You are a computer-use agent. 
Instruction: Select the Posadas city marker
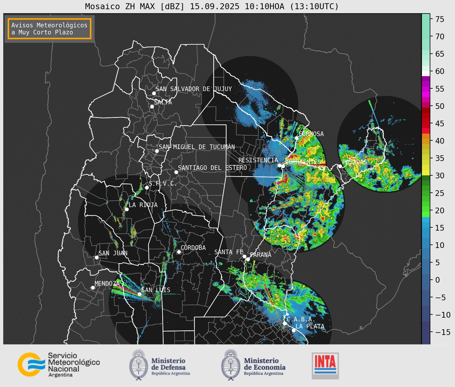point(340,166)
